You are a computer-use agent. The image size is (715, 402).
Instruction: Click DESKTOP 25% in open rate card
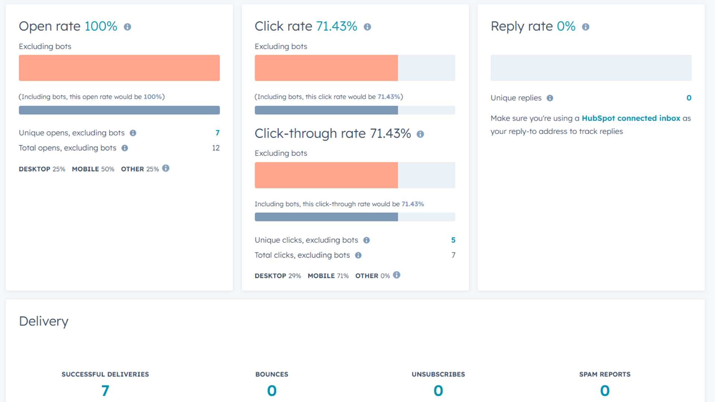(x=42, y=169)
